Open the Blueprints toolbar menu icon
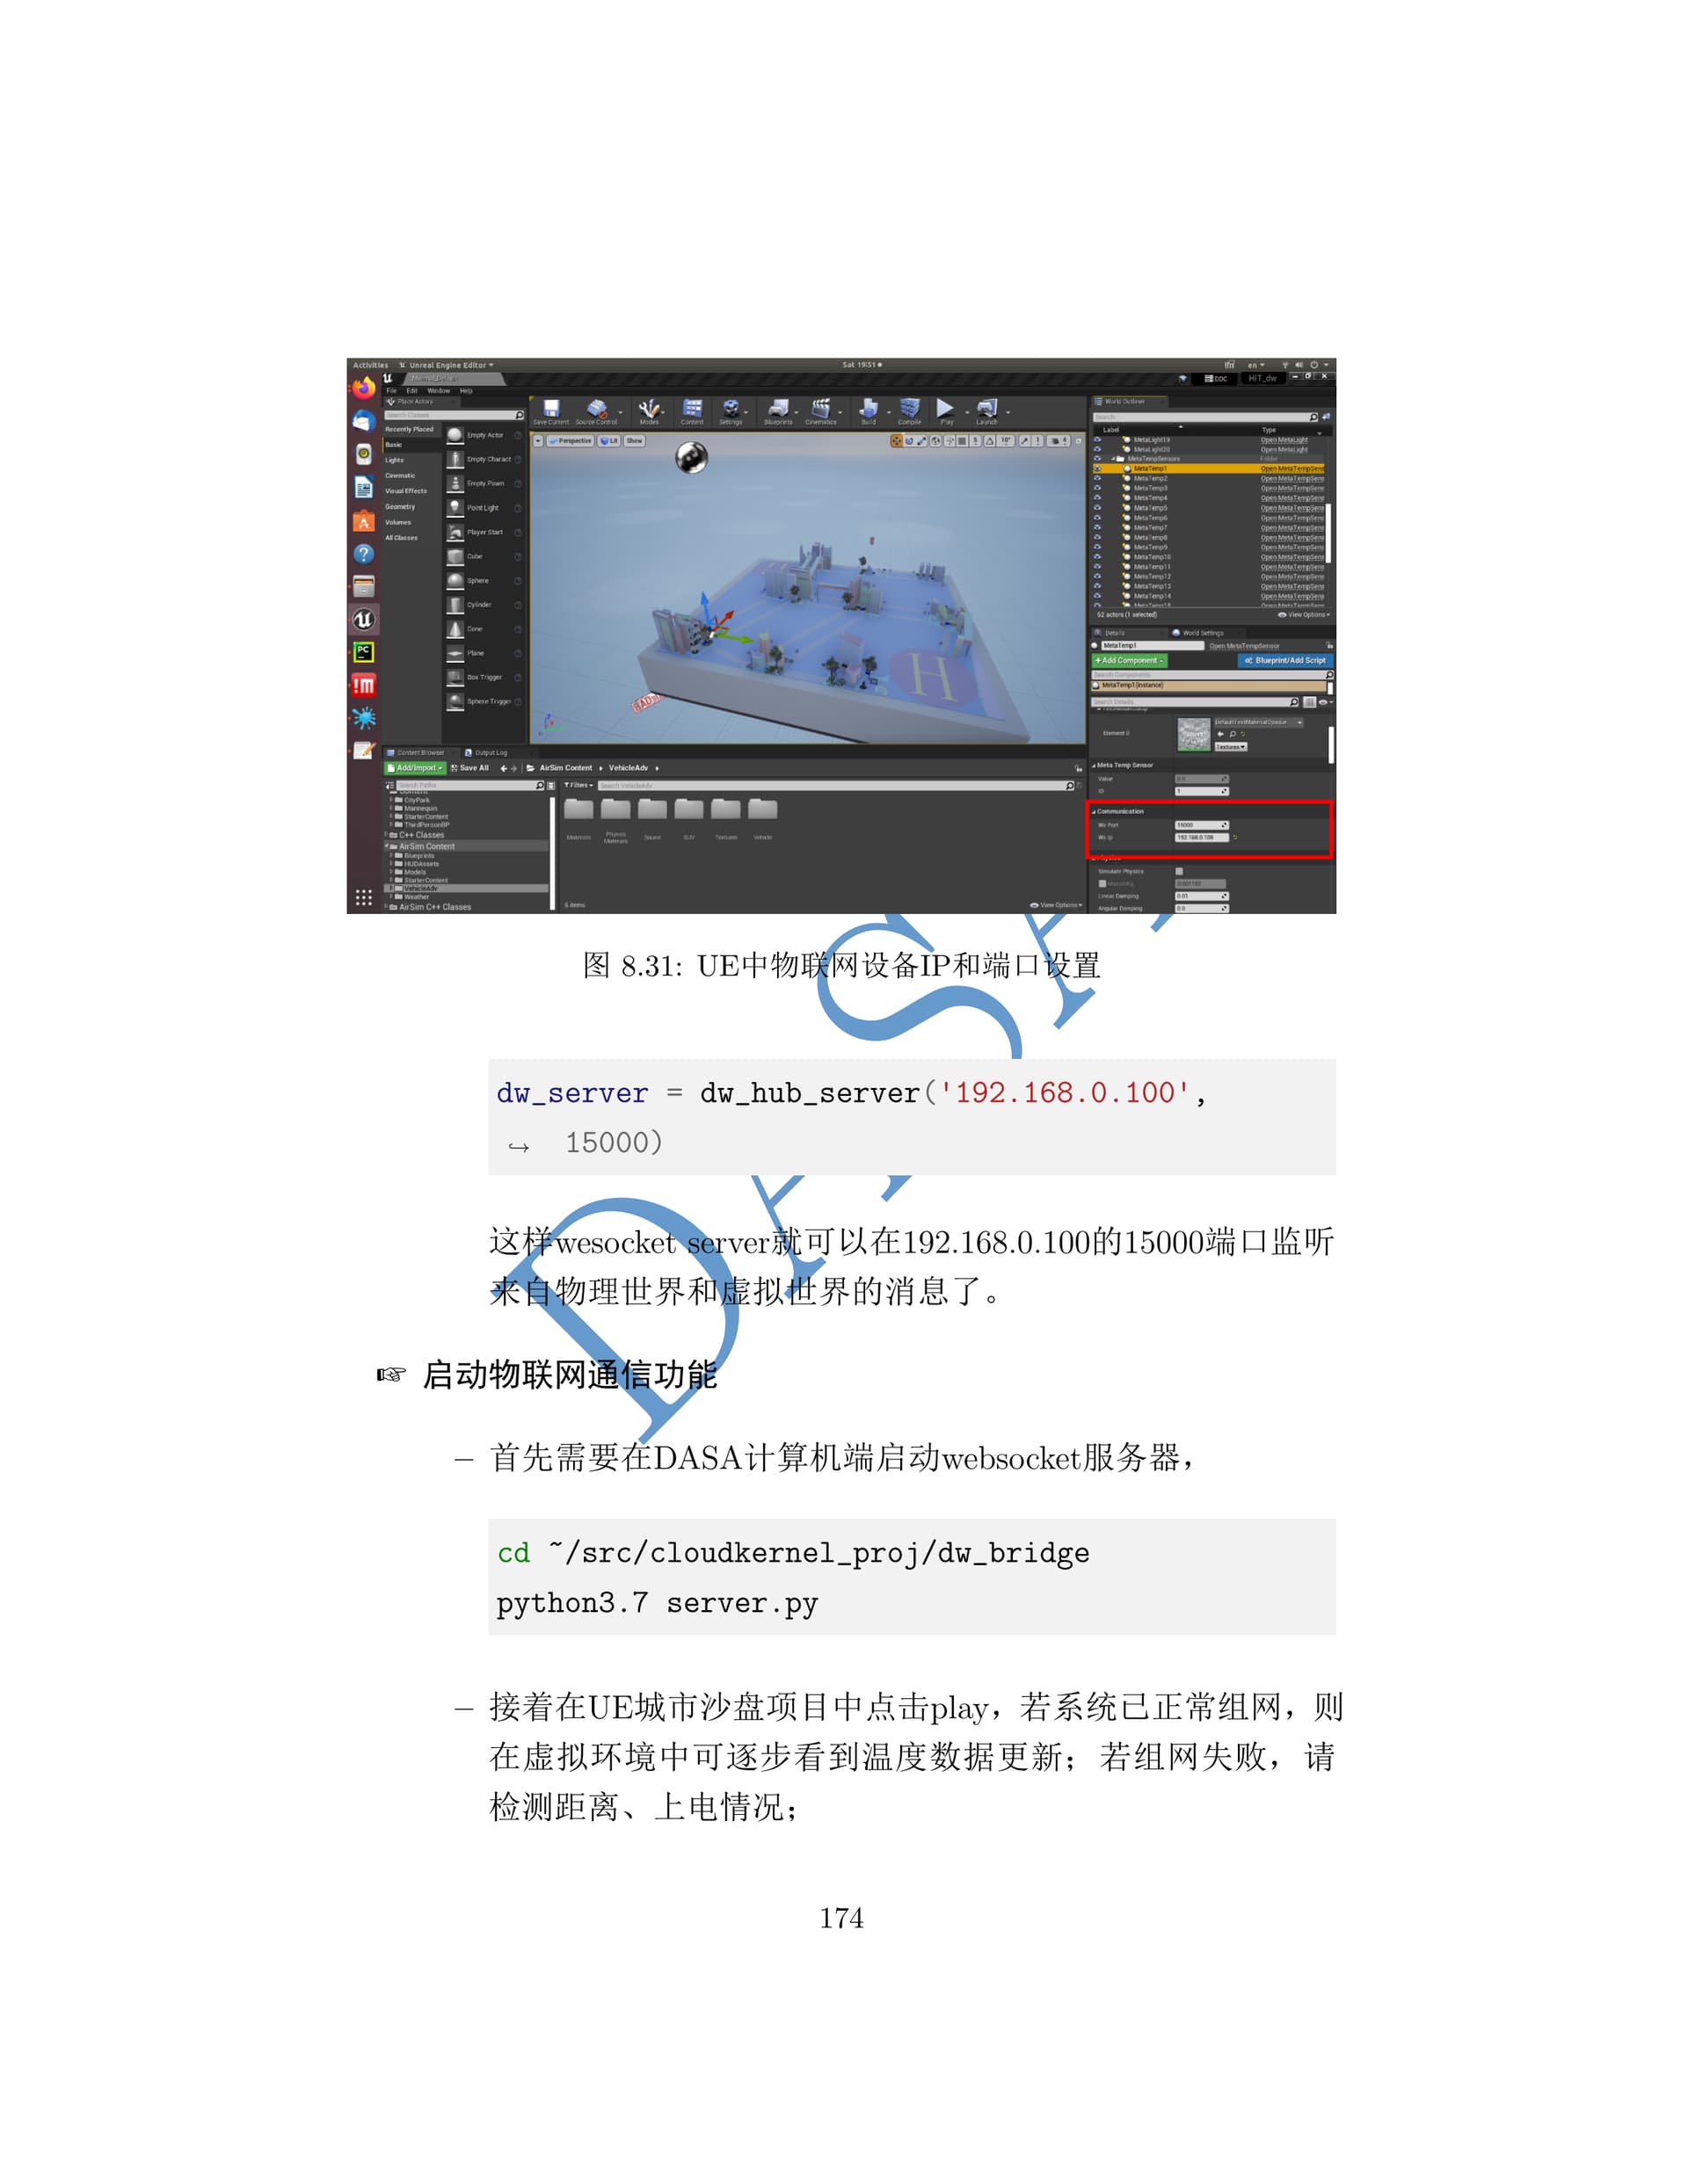Viewport: 1688px width, 2184px height. tap(777, 409)
